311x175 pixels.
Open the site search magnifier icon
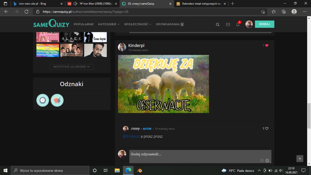pyautogui.click(x=218, y=24)
